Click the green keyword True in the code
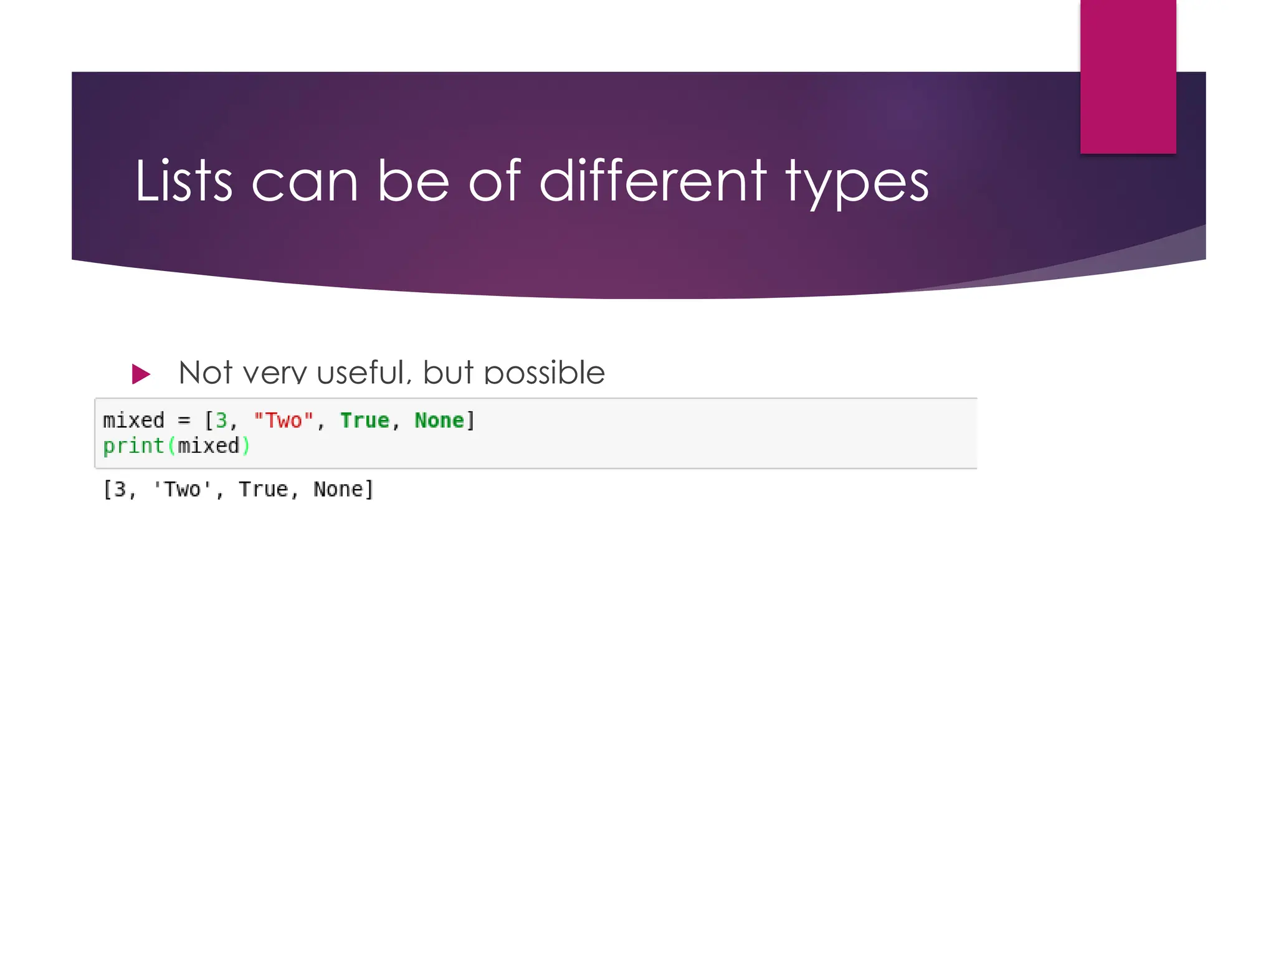1276x957 pixels. coord(364,421)
